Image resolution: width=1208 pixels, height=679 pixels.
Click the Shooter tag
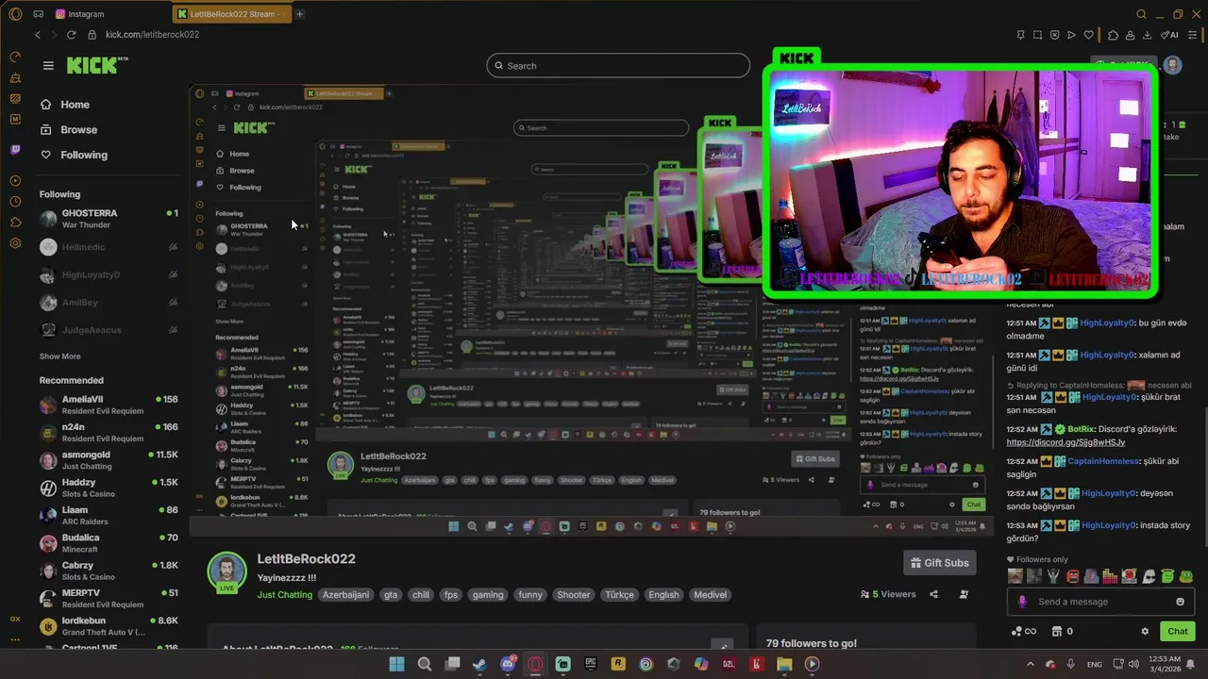pyautogui.click(x=573, y=595)
